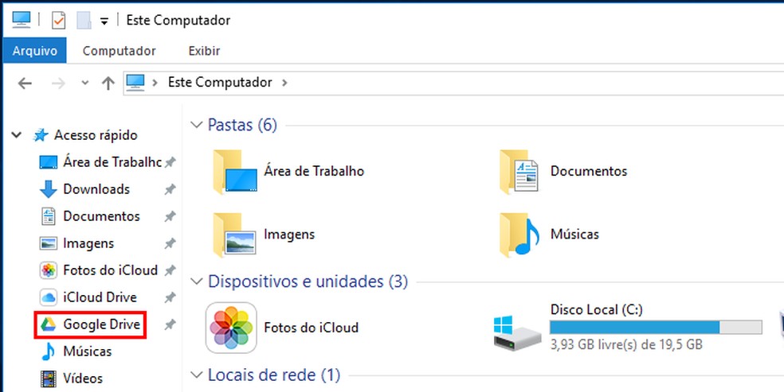Click the forward navigation arrow
The width and height of the screenshot is (784, 392).
pyautogui.click(x=58, y=83)
